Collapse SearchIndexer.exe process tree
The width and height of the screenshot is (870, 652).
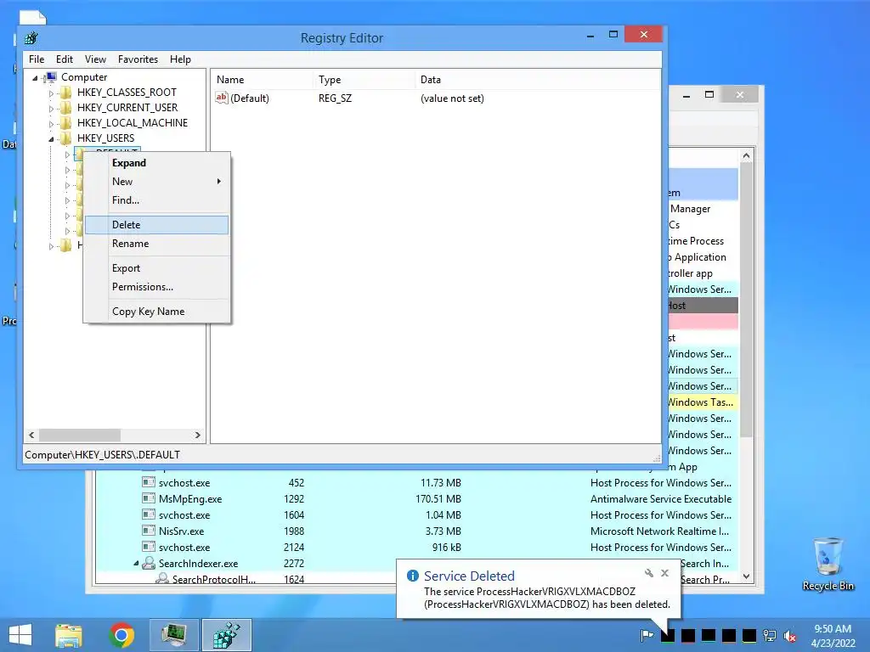pyautogui.click(x=136, y=564)
